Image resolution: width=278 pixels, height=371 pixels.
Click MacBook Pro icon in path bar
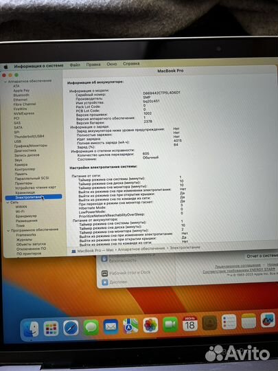(x=73, y=251)
